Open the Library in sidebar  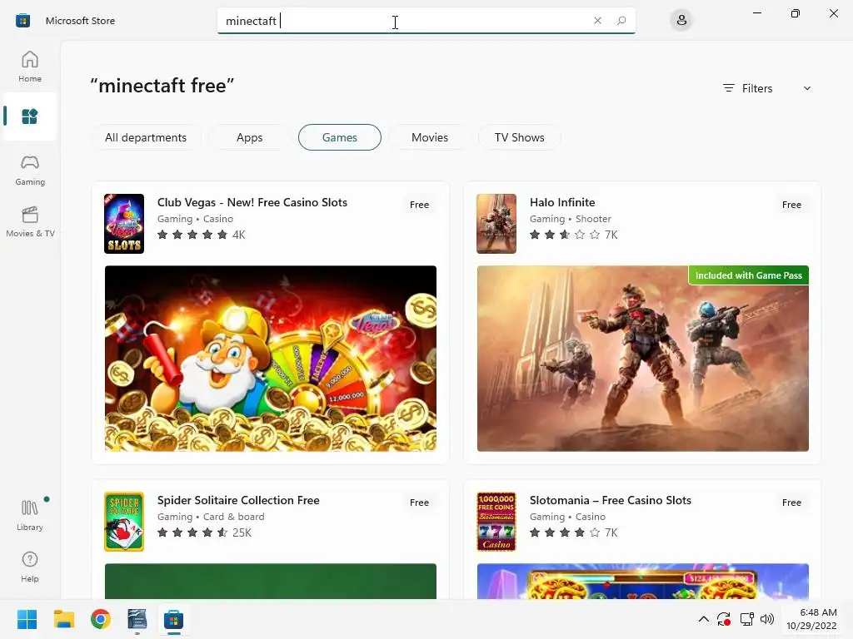tap(30, 515)
